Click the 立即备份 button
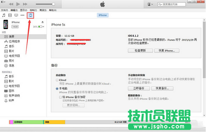206x132 pixels. coord(139,88)
